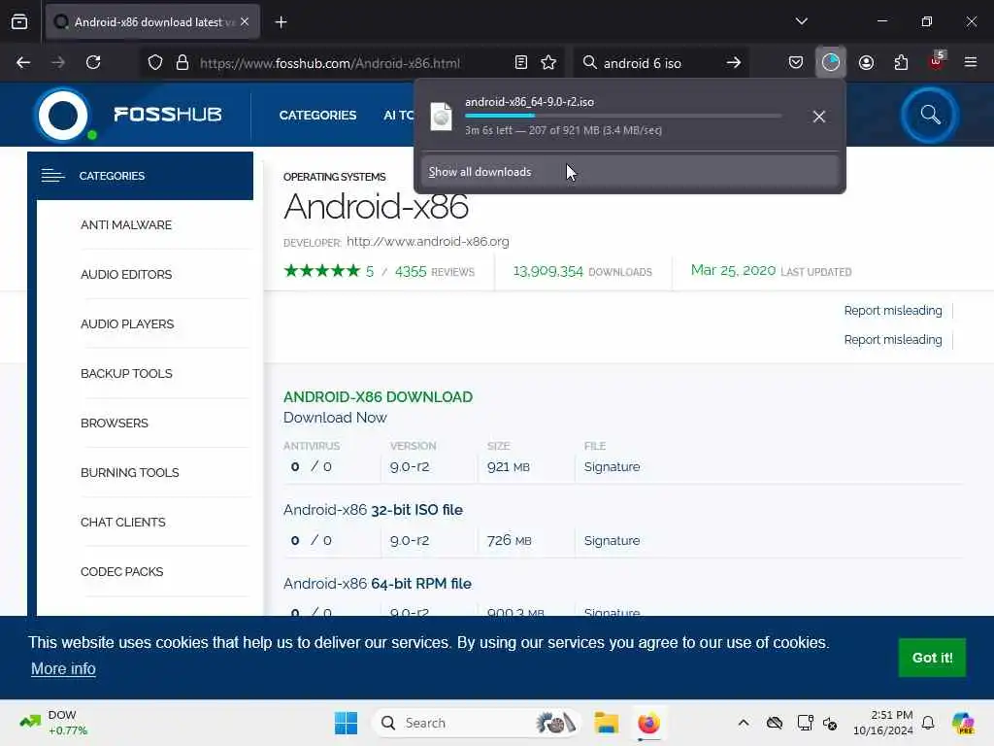Open DOW stocks widget
994x746 pixels.
54,723
